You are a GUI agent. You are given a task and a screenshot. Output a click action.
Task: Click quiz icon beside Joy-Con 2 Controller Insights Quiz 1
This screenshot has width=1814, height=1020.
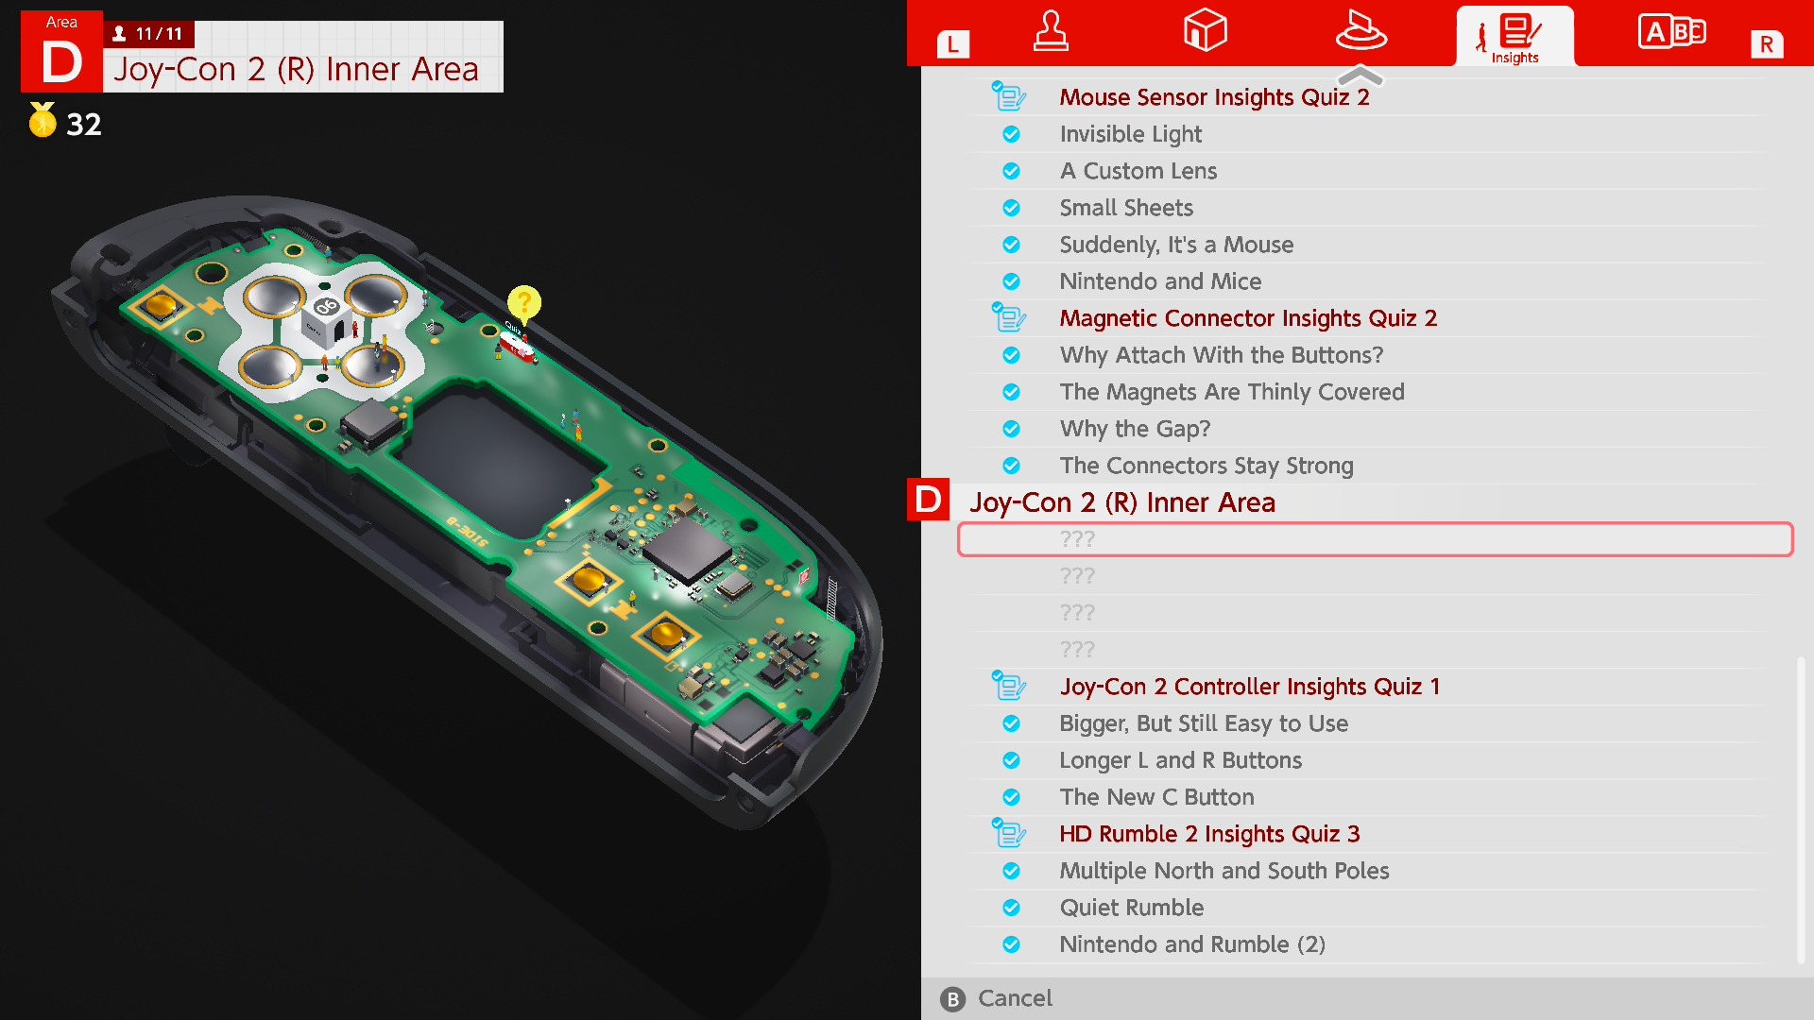[x=1009, y=686]
